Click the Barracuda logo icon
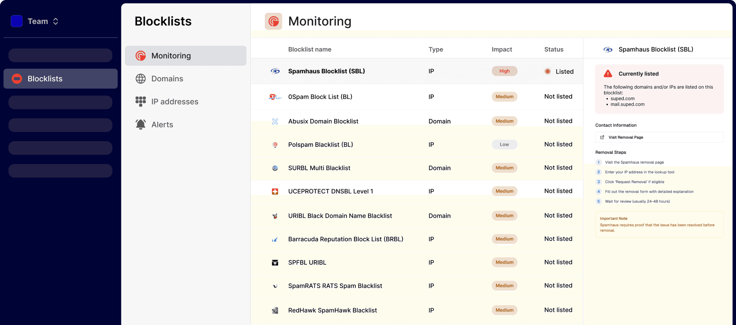 click(275, 240)
